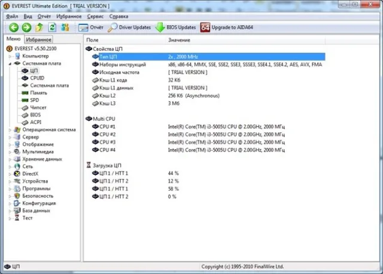Image resolution: width=383 pixels, height=274 pixels.
Task: Open the Избранное menu in menu bar
Action: [69, 16]
